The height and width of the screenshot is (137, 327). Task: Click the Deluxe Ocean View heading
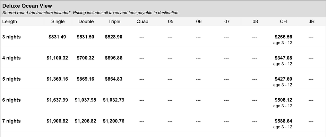coord(27,6)
